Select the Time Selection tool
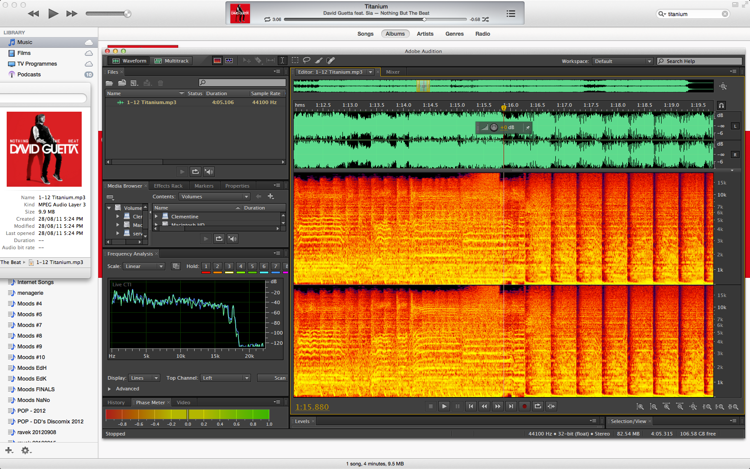750x469 pixels. click(282, 60)
